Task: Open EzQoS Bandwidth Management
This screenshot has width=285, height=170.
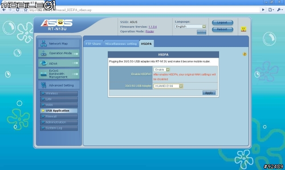Action: [x=59, y=74]
